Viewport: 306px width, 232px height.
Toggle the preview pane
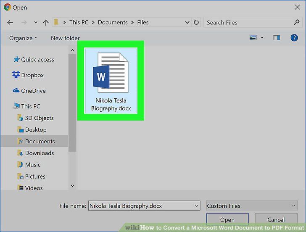tap(277, 38)
